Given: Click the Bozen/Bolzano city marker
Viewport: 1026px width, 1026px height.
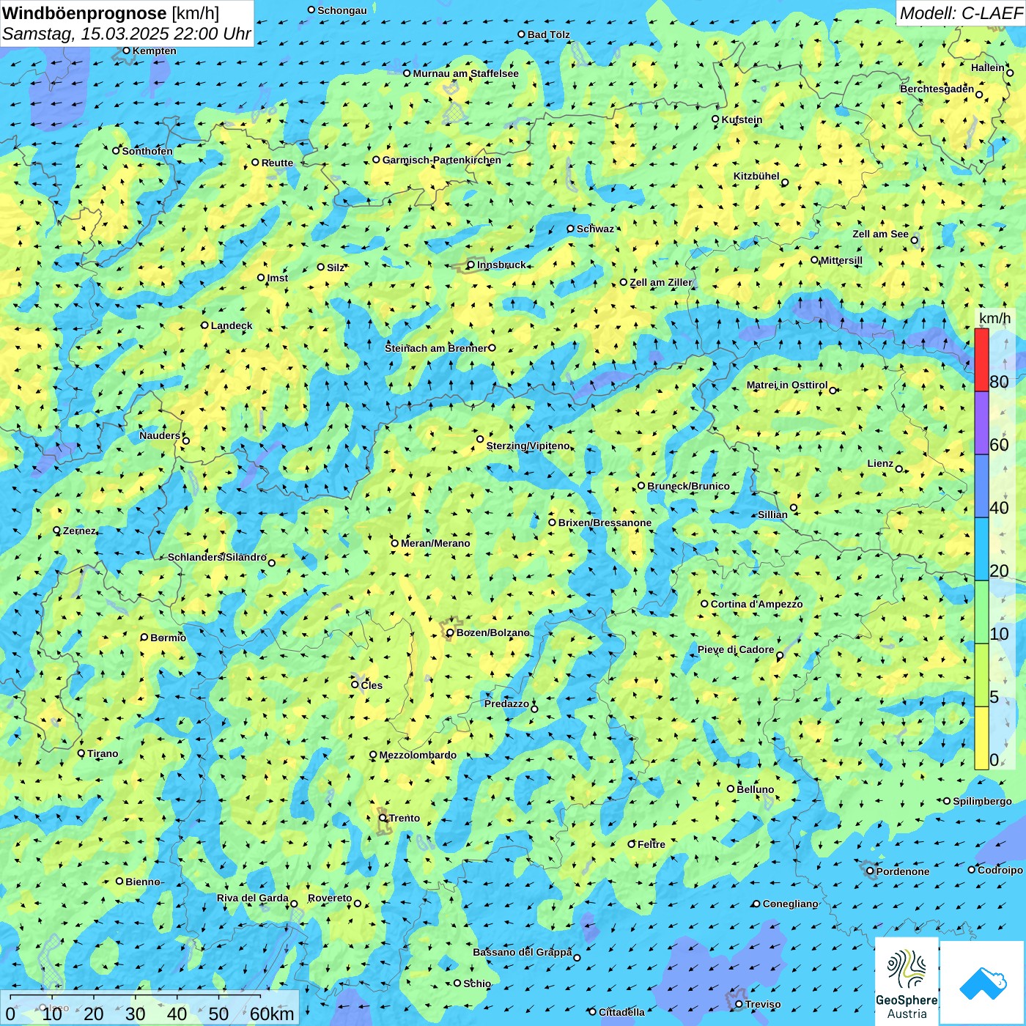Looking at the screenshot, I should point(450,632).
